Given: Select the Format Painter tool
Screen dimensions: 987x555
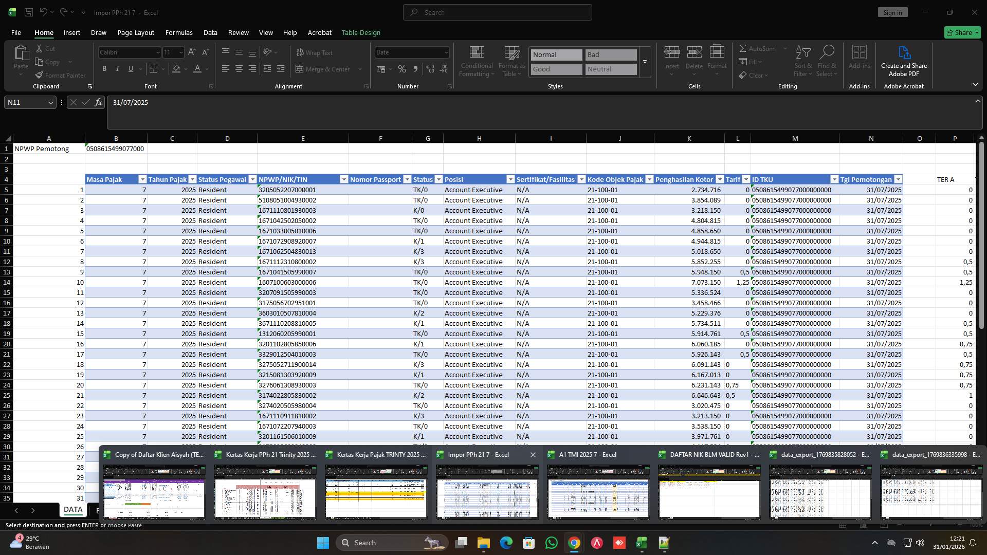Looking at the screenshot, I should pyautogui.click(x=60, y=75).
